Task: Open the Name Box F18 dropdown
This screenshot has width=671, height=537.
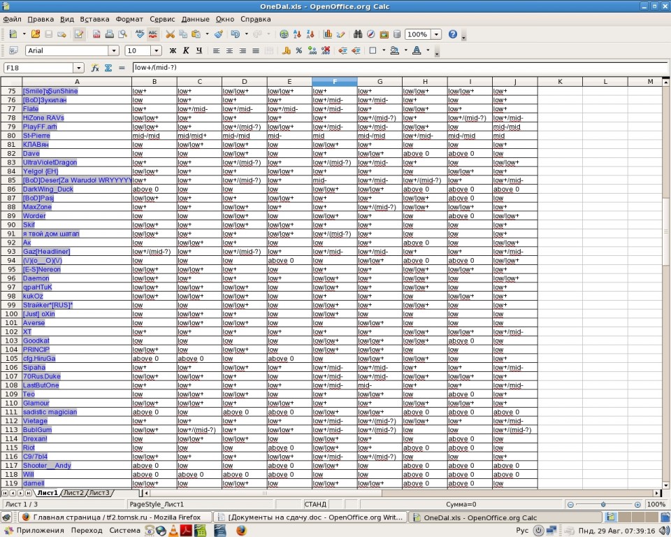Action: point(78,68)
